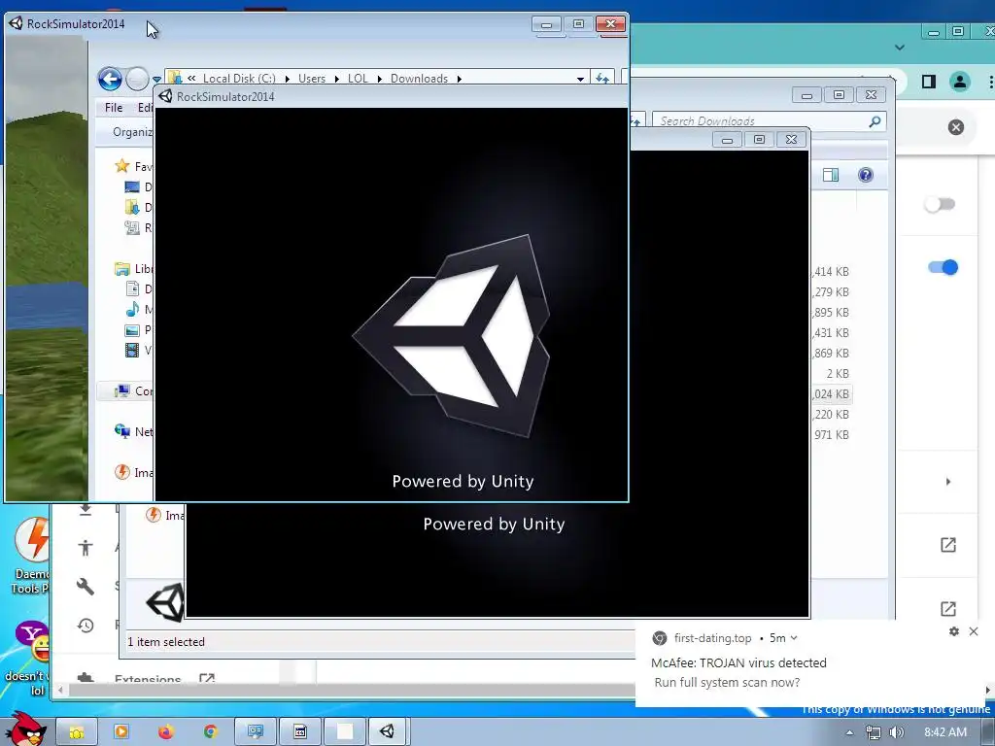The width and height of the screenshot is (995, 746).
Task: Click the Explorer refresh button
Action: click(x=601, y=78)
